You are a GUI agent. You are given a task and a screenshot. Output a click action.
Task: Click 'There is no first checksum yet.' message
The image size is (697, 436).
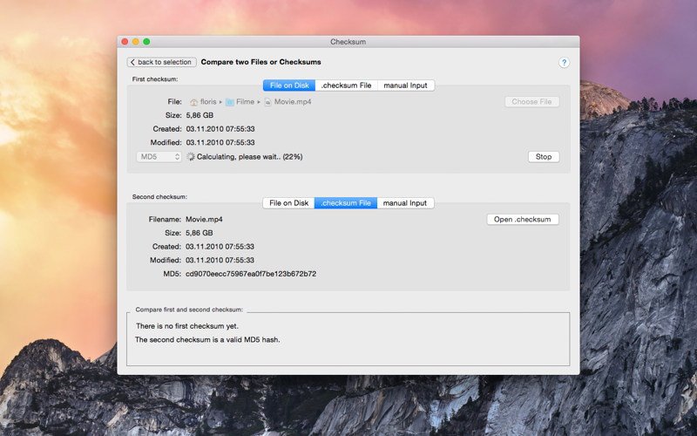187,326
